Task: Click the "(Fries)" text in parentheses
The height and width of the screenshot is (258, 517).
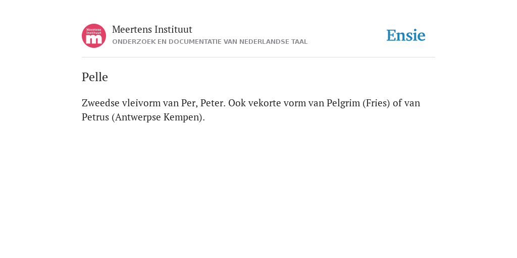Action: [376, 103]
